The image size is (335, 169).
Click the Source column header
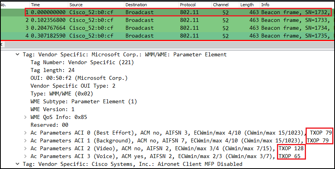click(76, 4)
